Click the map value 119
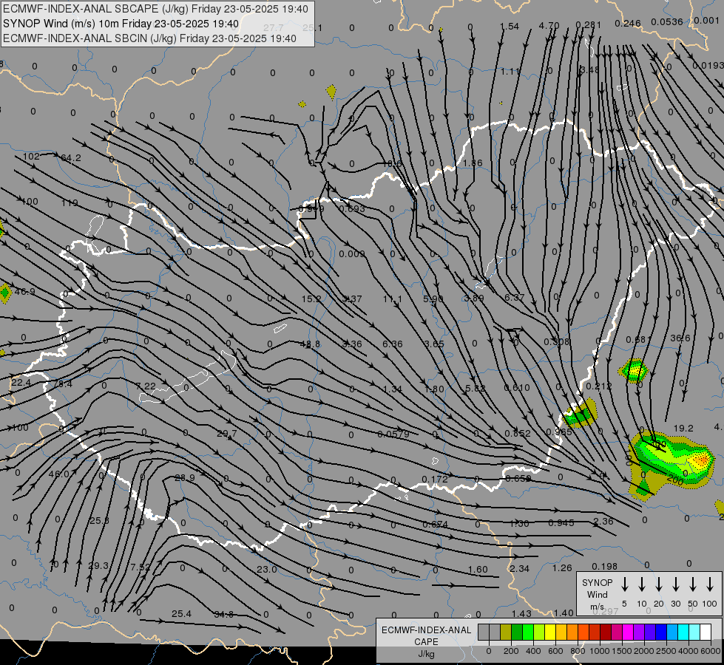The image size is (724, 665). click(70, 203)
